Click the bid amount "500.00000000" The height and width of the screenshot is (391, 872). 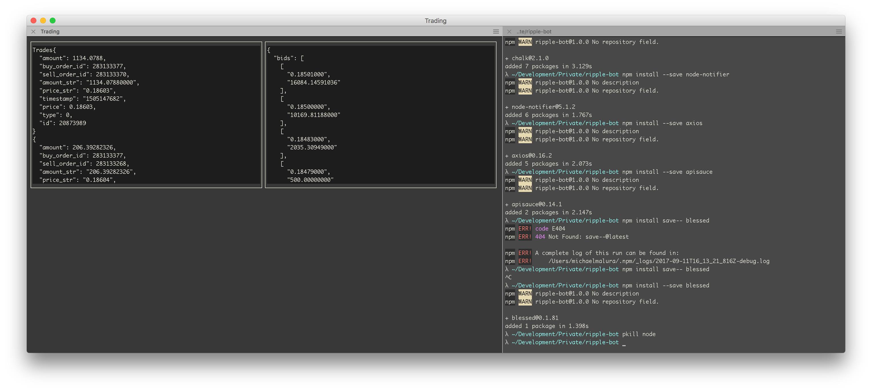point(310,180)
